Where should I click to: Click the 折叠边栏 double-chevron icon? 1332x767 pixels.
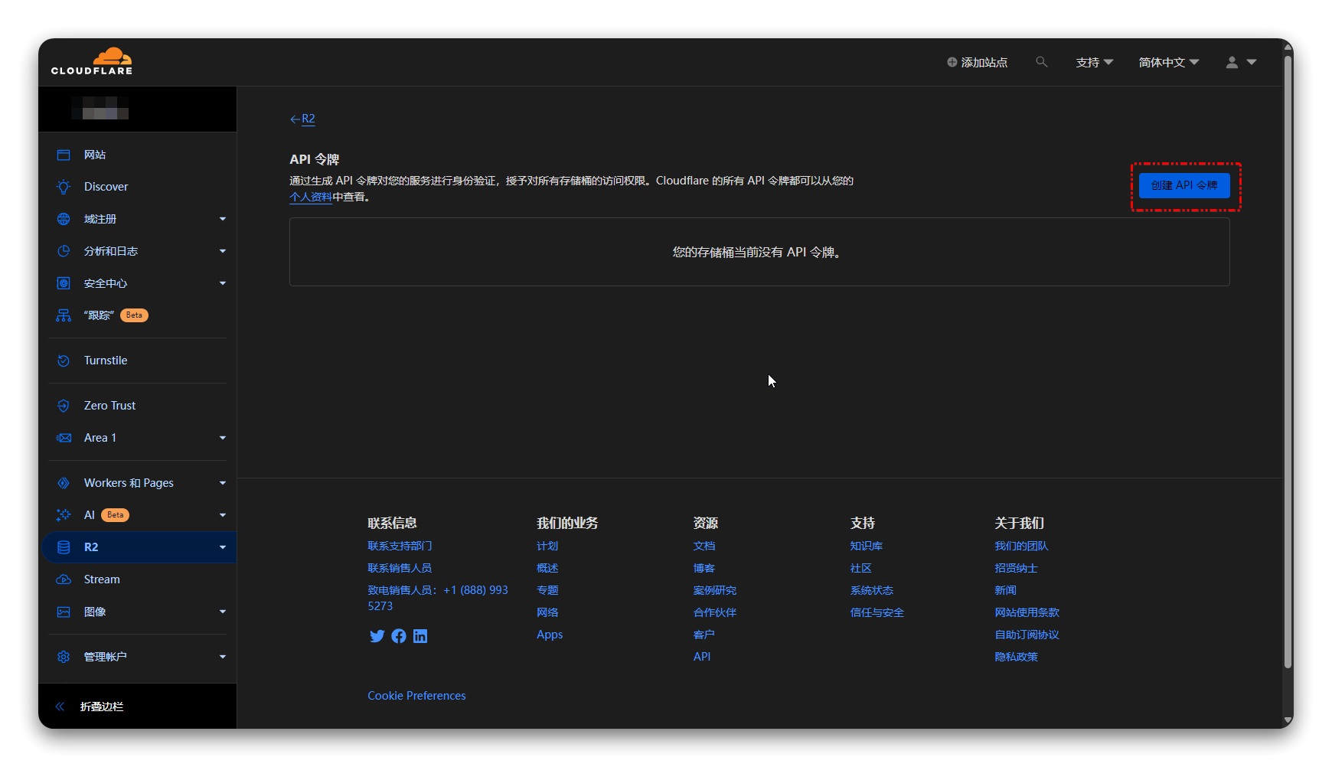click(60, 707)
